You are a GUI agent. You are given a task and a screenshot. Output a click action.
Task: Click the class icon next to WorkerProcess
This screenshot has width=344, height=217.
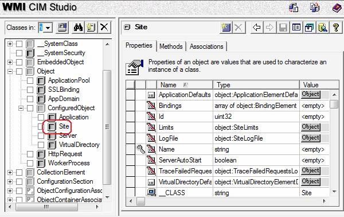coord(41,163)
